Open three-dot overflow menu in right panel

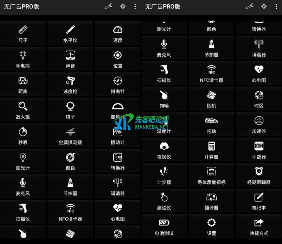[276, 7]
